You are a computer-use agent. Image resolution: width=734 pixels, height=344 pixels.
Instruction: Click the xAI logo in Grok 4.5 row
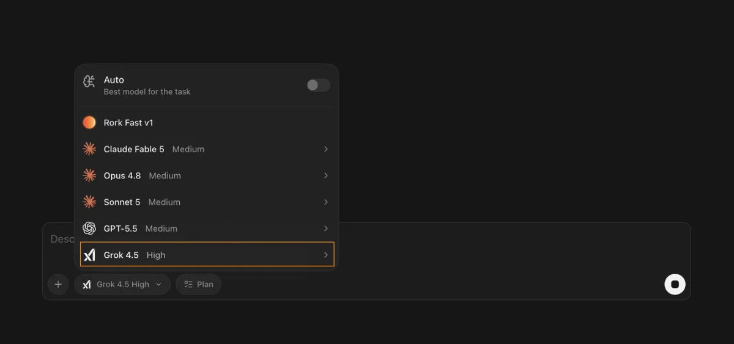coord(89,255)
